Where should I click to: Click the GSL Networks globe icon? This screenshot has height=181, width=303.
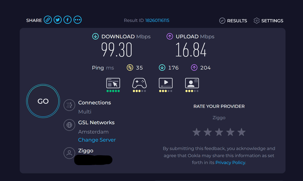(x=69, y=125)
